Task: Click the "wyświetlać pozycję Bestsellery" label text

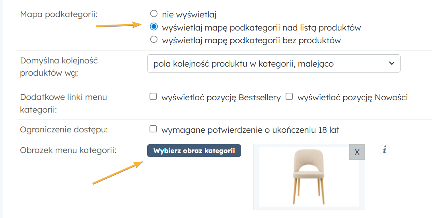Action: click(221, 97)
